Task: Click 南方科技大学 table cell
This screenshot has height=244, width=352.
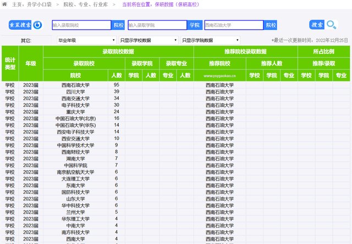Action: click(x=75, y=232)
